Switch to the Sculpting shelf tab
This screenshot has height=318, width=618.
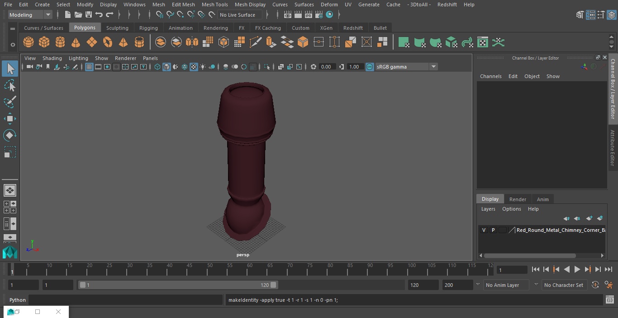tap(117, 28)
